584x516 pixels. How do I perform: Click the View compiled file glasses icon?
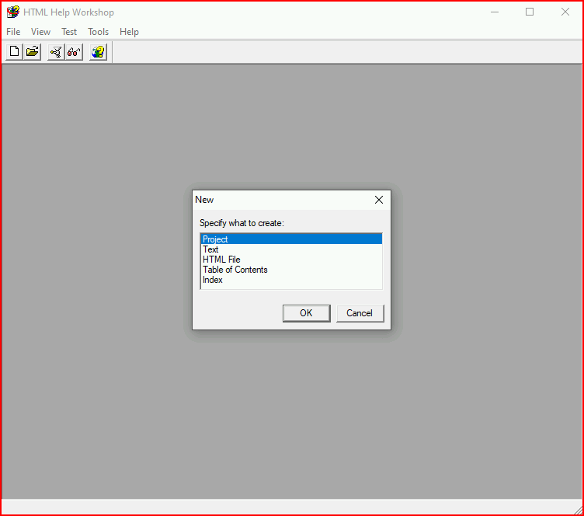click(x=74, y=52)
